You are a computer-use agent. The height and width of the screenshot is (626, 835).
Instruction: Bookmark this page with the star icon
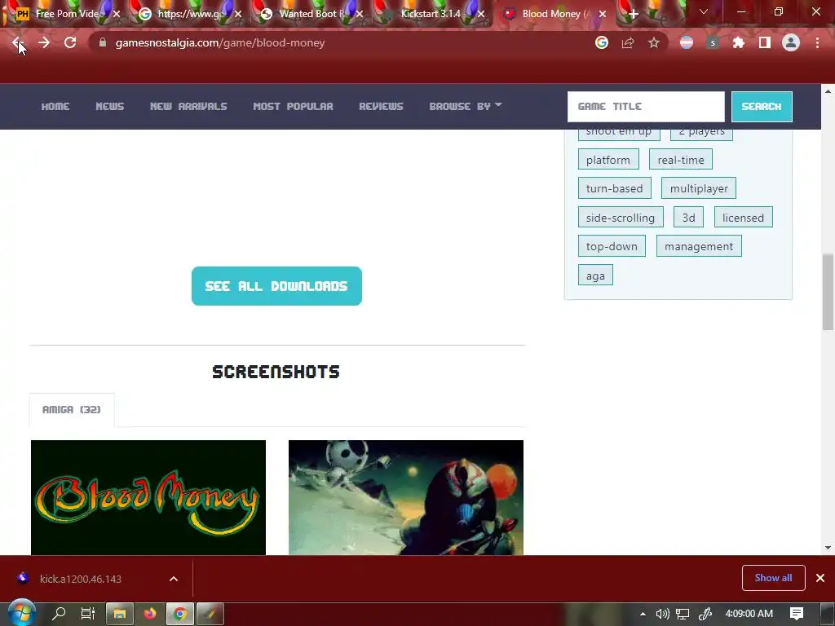click(x=654, y=42)
